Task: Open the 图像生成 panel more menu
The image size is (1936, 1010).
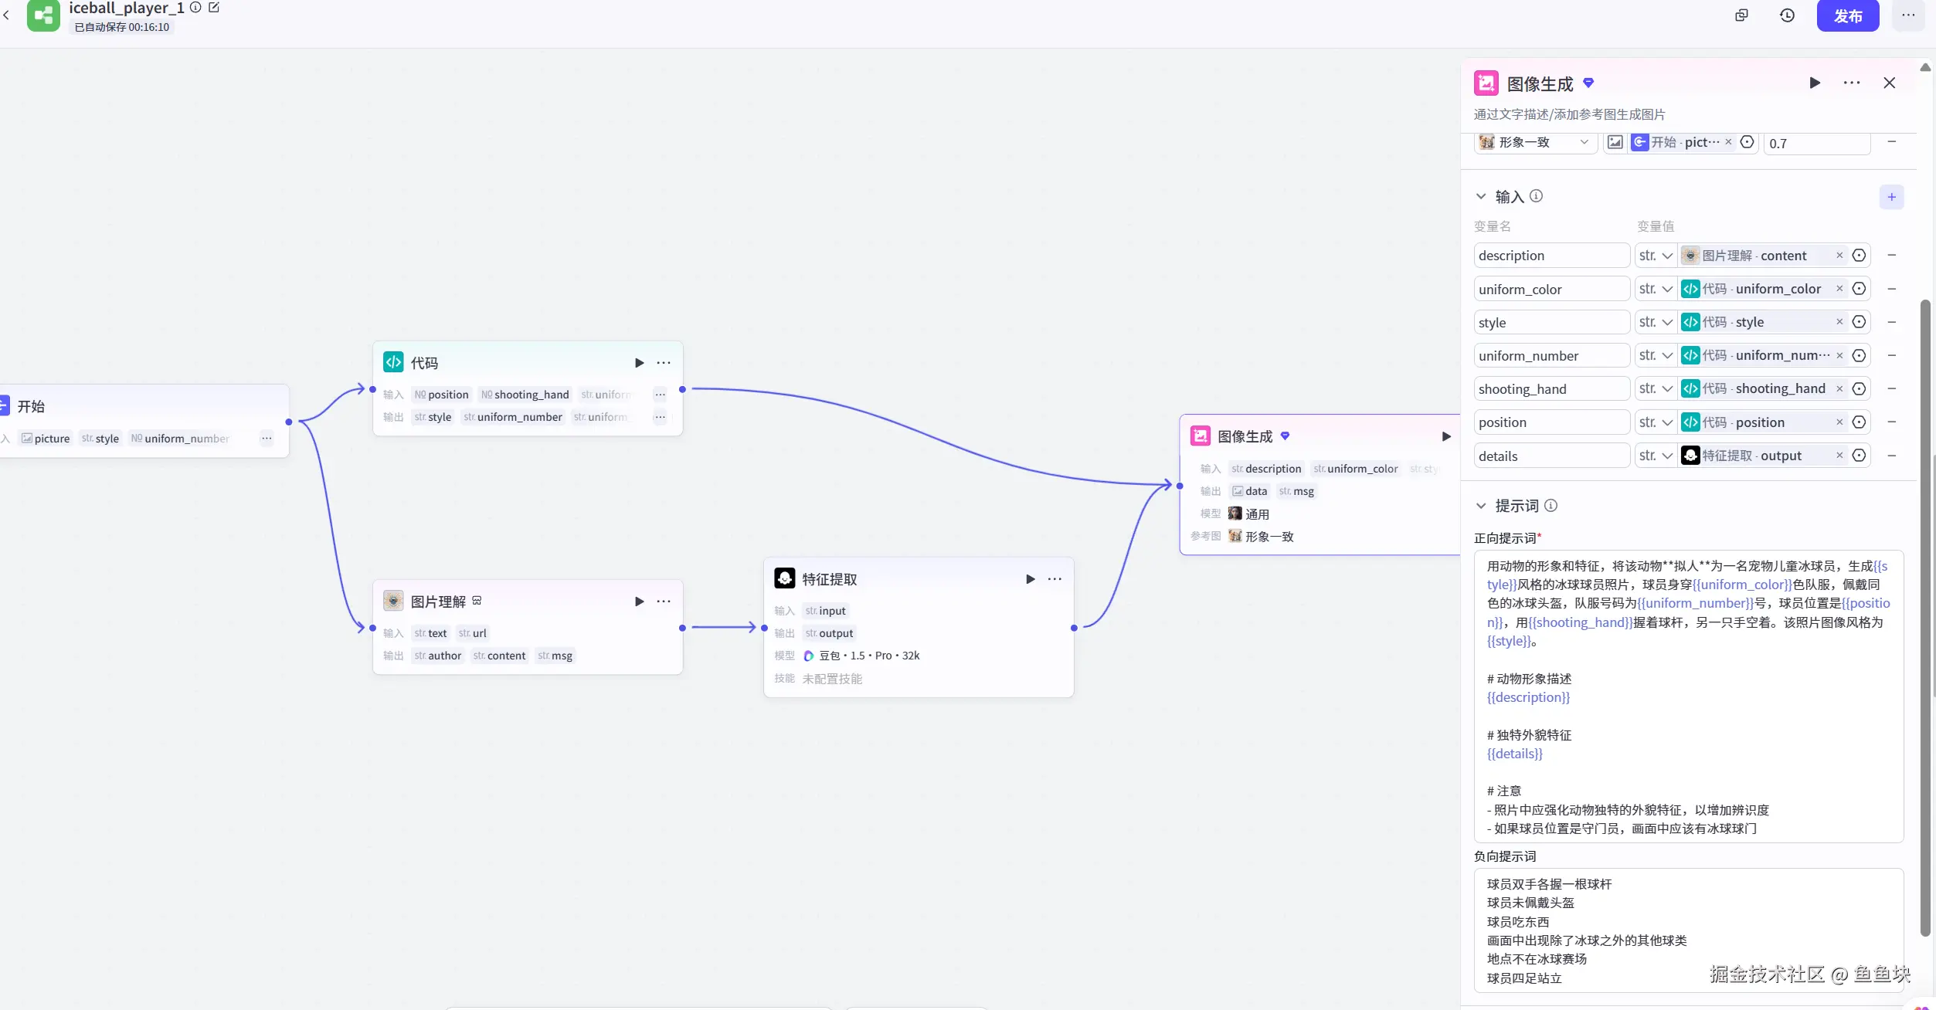Action: [1852, 83]
